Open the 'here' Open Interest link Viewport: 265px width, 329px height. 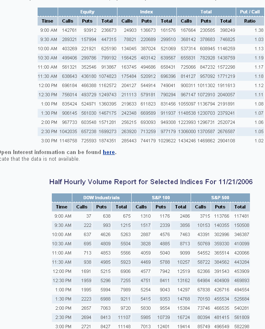pos(109,152)
